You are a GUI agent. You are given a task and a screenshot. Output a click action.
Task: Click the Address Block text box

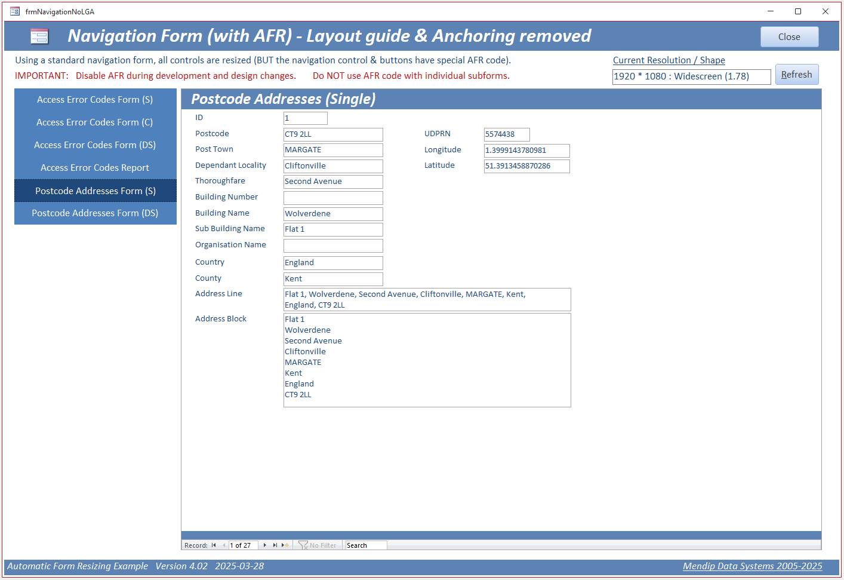point(427,360)
